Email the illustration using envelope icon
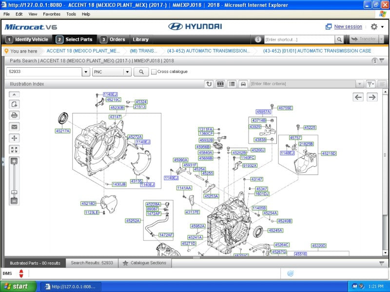 point(14,127)
